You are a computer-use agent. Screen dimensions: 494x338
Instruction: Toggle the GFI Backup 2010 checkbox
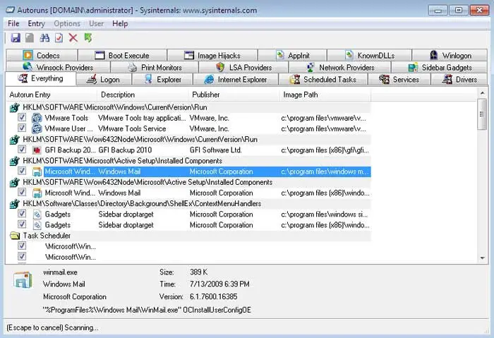point(22,150)
